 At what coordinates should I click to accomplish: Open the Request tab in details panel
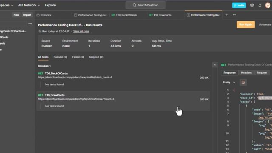point(262,73)
